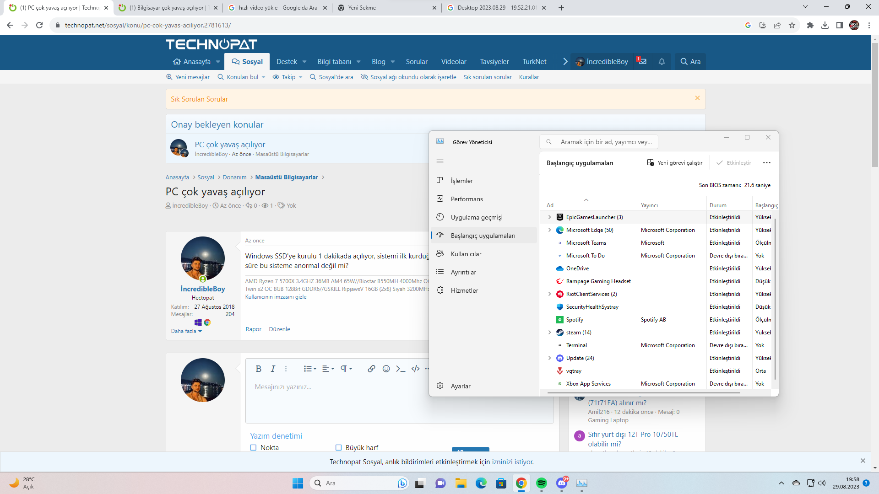Open the list formatting dropdown in editor

coord(310,369)
